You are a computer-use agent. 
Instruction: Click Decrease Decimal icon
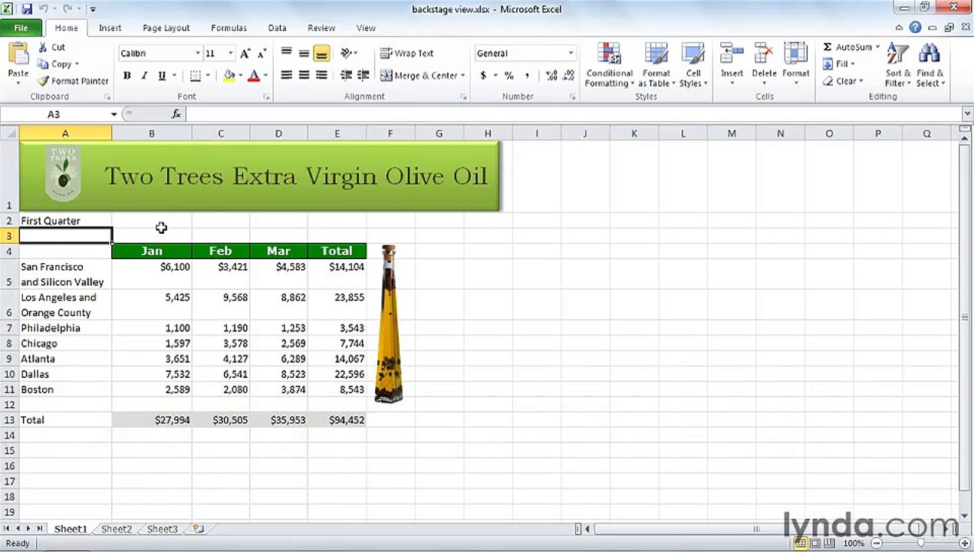coord(569,75)
